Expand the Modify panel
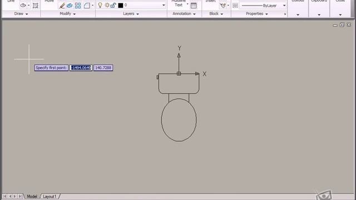Image resolution: width=356 pixels, height=200 pixels. coord(67,14)
